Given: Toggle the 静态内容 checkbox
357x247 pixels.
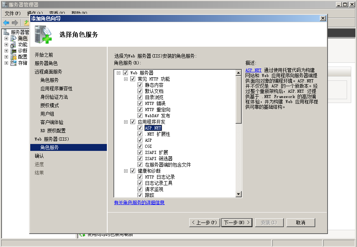Looking at the screenshot, I should click(140, 85).
